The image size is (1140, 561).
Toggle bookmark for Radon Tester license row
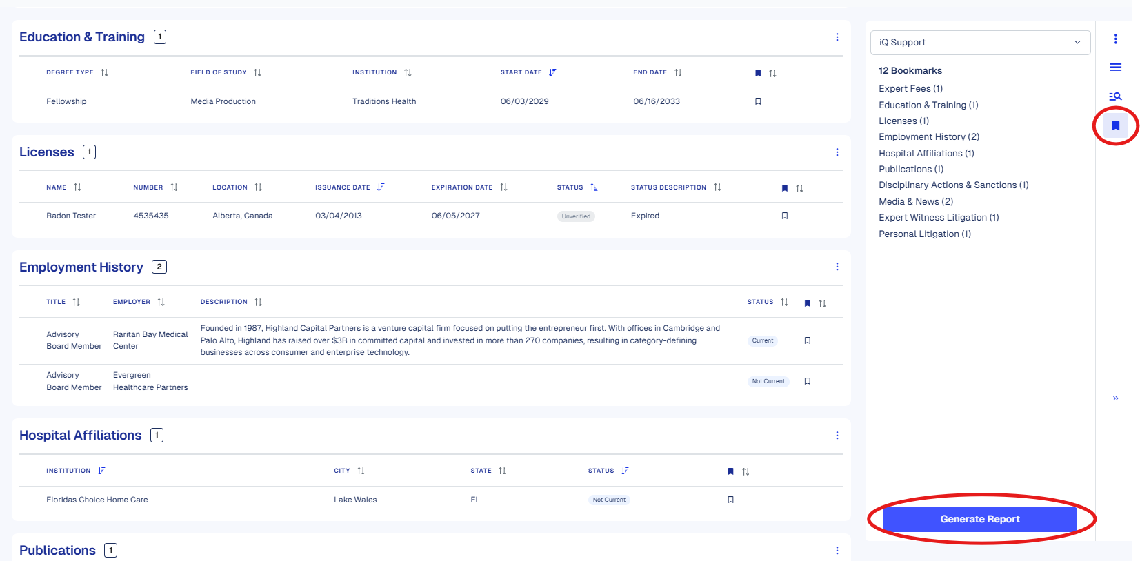784,216
